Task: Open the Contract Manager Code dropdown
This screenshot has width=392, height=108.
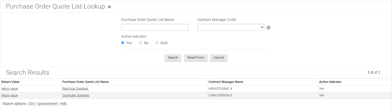Action: [x=231, y=27]
